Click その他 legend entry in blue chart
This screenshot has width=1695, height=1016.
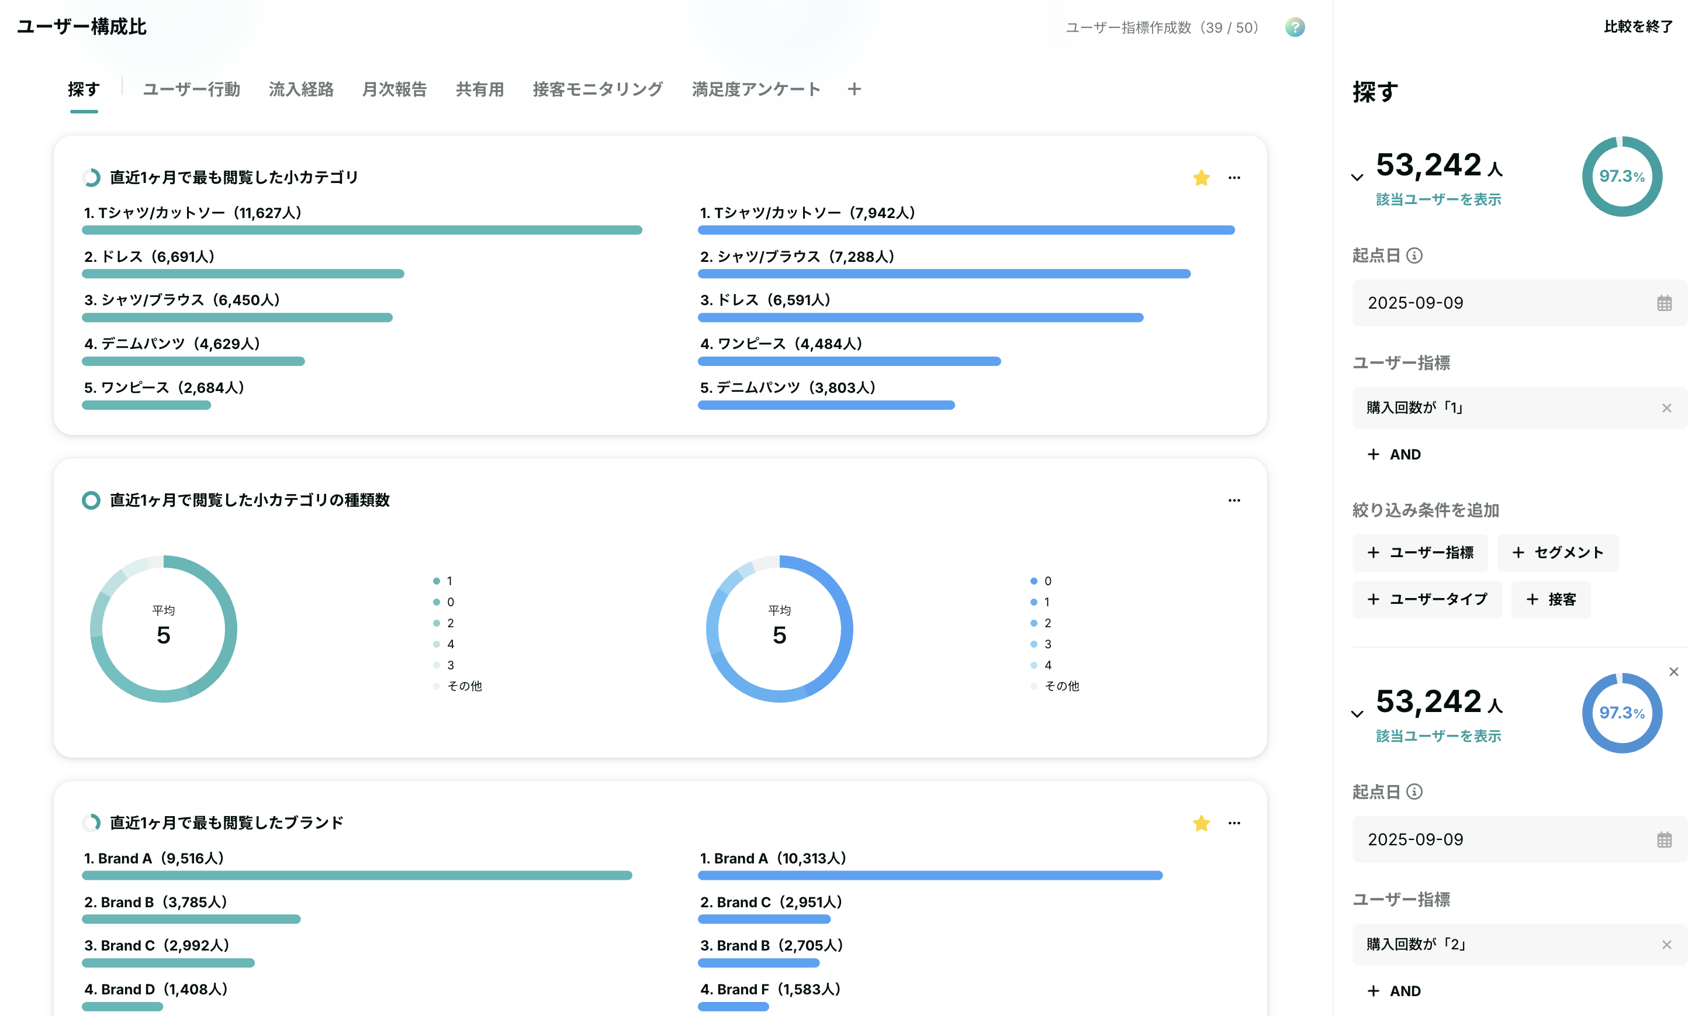click(x=1055, y=686)
